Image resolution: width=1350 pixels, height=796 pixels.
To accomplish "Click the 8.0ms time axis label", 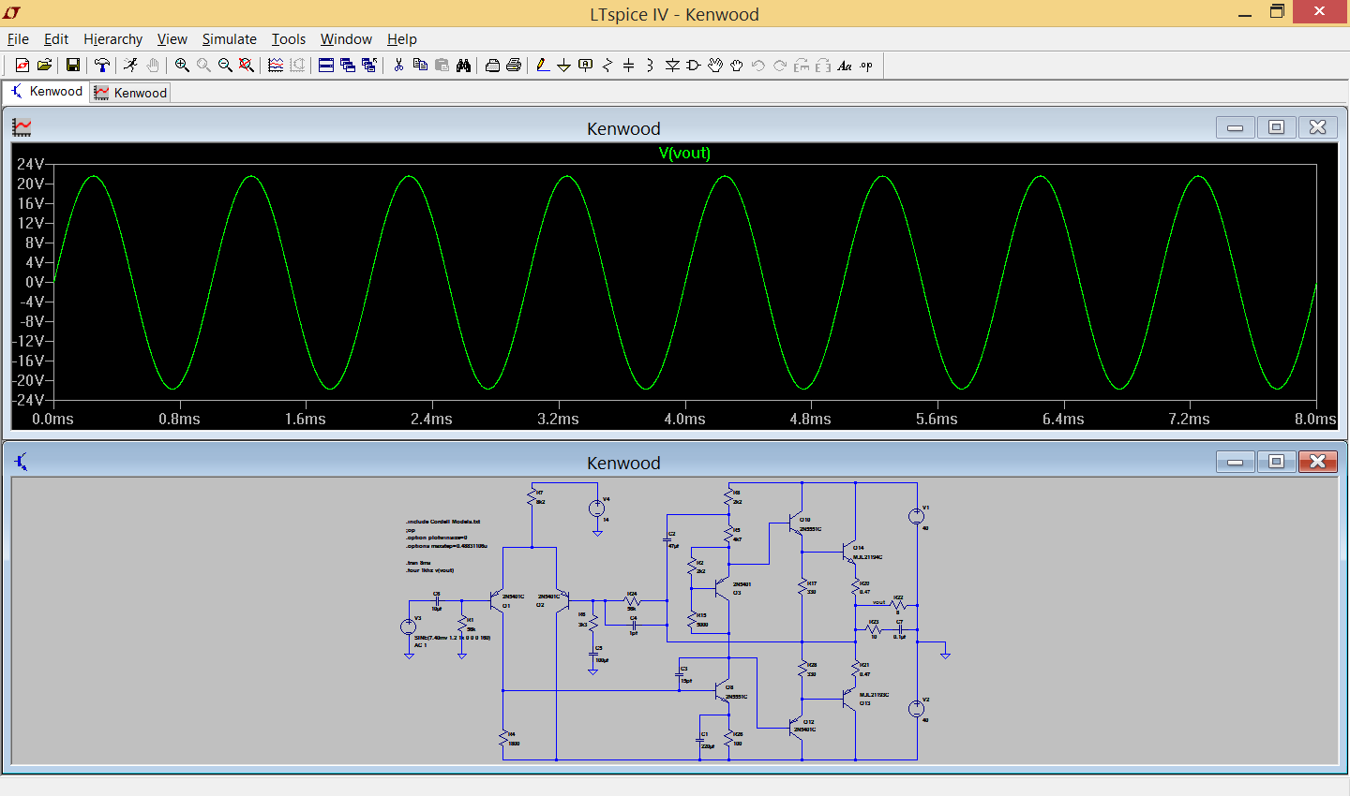I will [1315, 419].
